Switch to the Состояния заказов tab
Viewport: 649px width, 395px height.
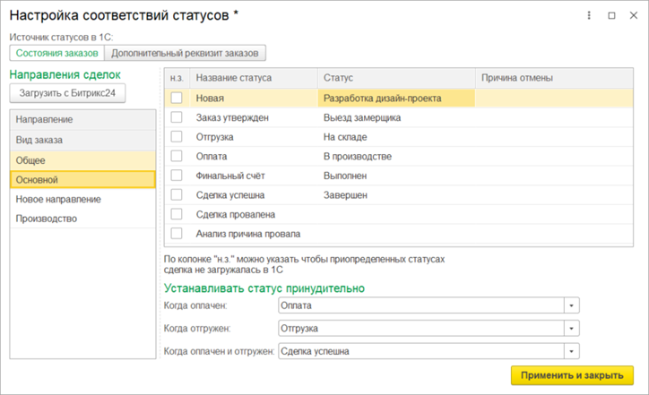tap(56, 54)
